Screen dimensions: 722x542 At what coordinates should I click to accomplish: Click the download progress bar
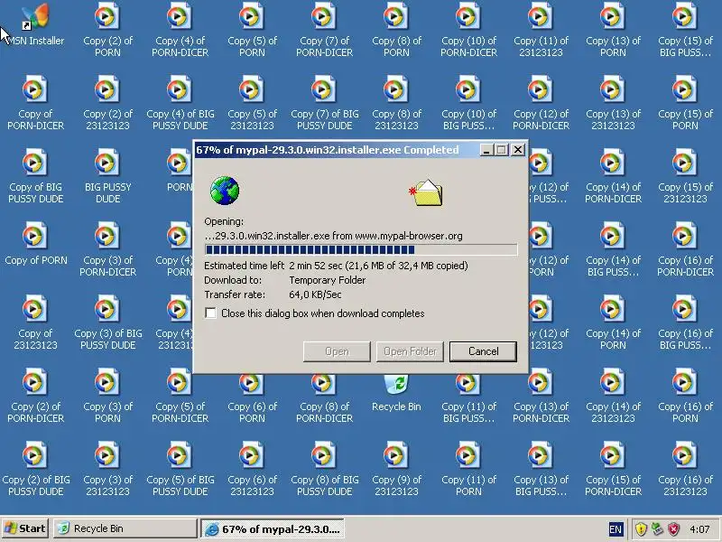(x=361, y=250)
